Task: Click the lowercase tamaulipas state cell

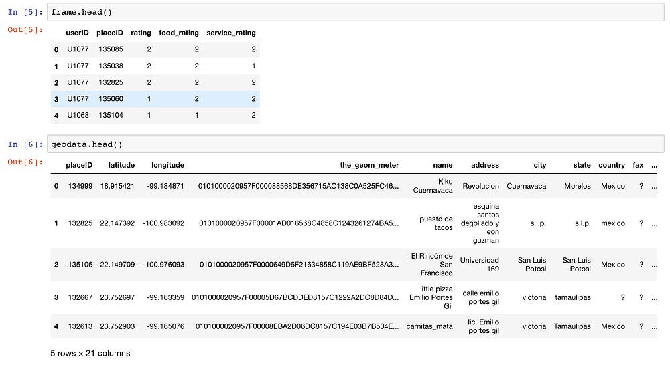Action: pos(573,297)
